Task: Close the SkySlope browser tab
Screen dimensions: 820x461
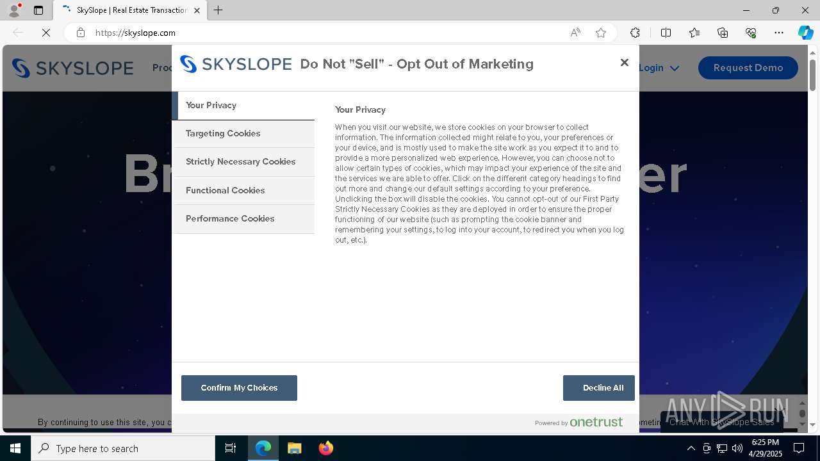Action: [x=197, y=10]
